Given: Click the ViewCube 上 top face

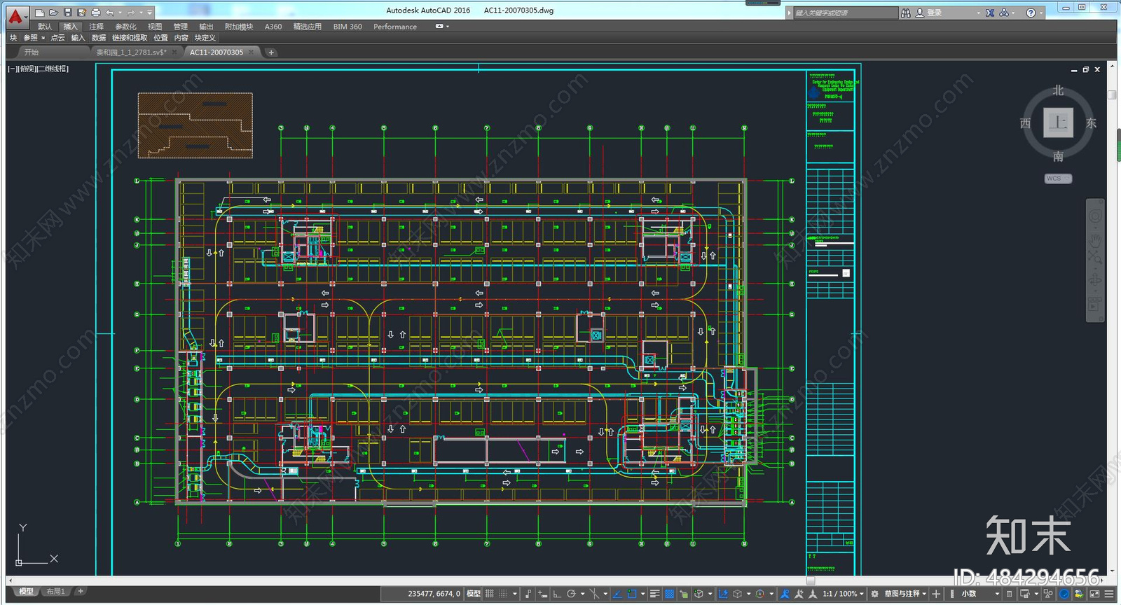Looking at the screenshot, I should pos(1058,123).
